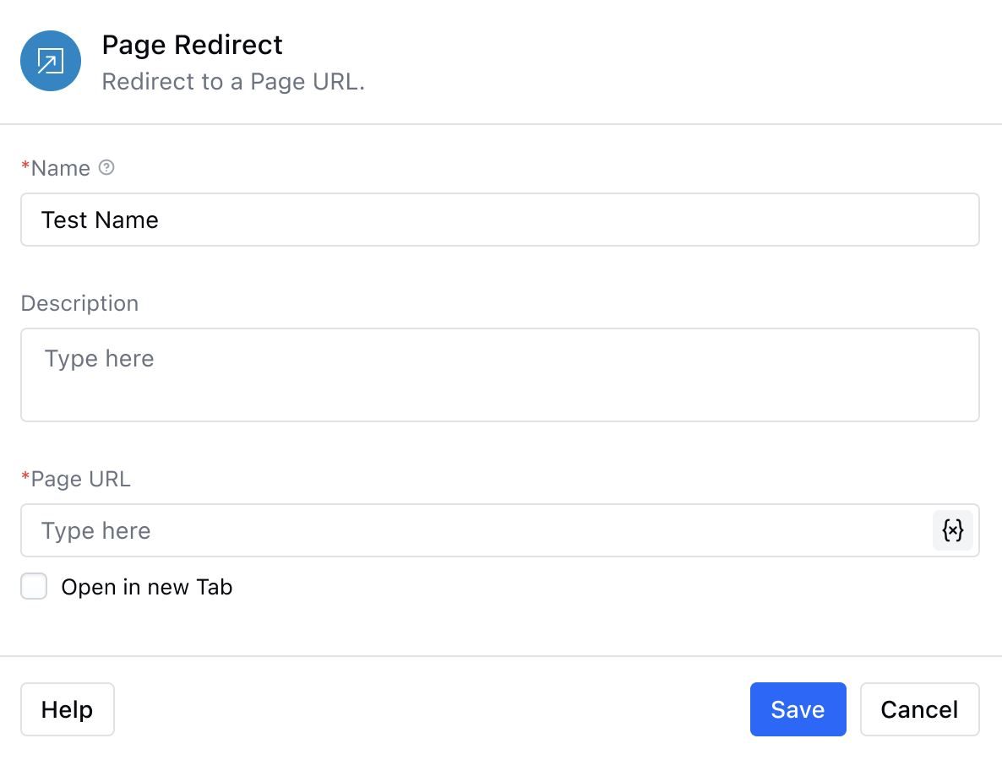Click the red asterisk before Page URL
Viewport: 1002px width, 760px height.
25,478
